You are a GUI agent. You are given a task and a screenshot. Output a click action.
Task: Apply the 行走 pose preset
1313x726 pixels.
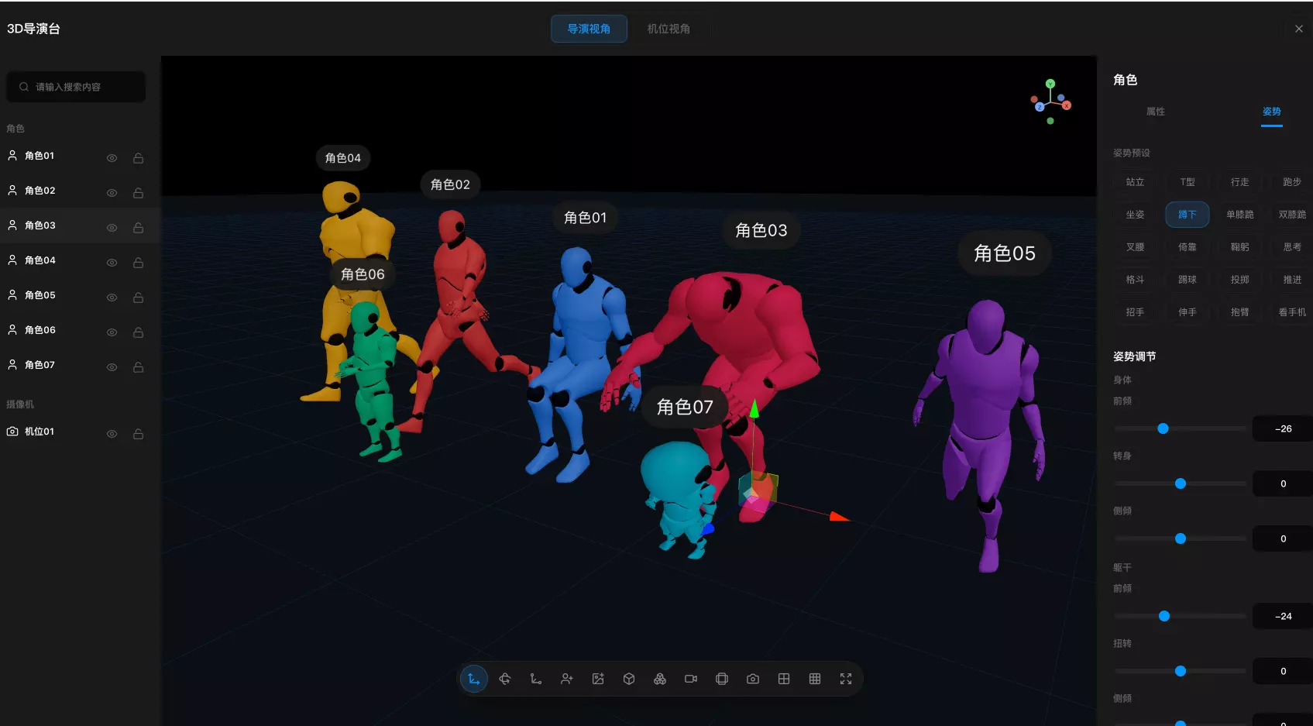(x=1240, y=182)
